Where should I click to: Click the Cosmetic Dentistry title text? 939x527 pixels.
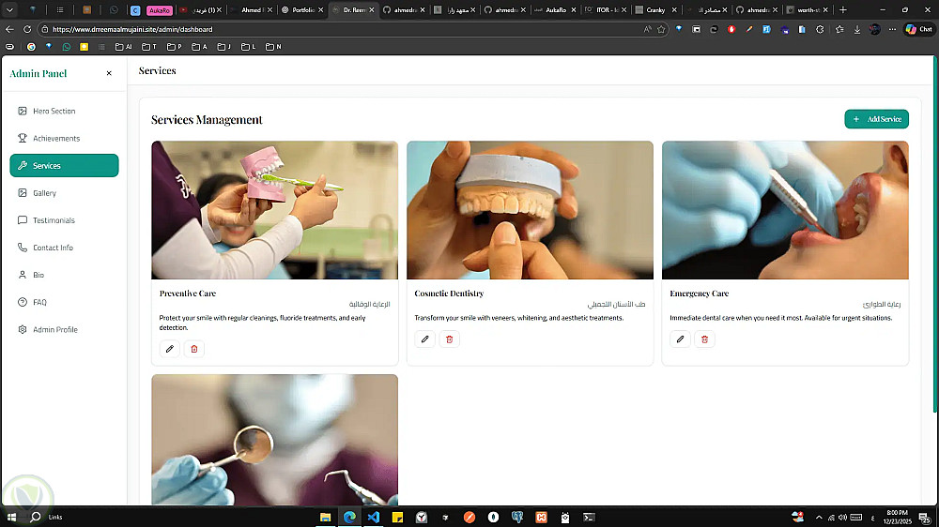(449, 294)
